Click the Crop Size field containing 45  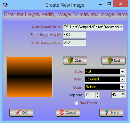coord(116,95)
